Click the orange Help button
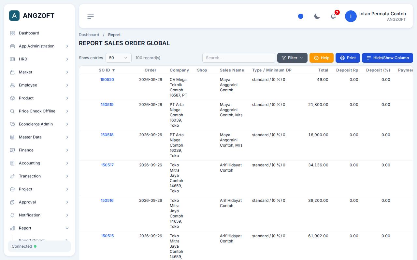The image size is (417, 260). (322, 58)
